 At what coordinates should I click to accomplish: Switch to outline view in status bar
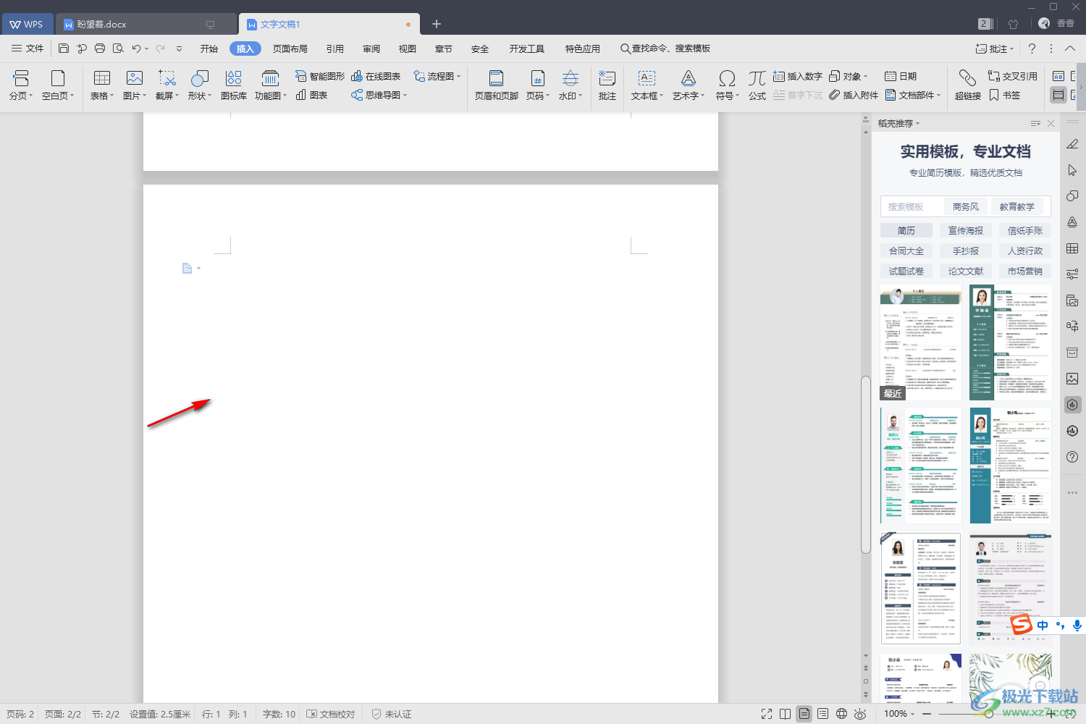tap(823, 714)
